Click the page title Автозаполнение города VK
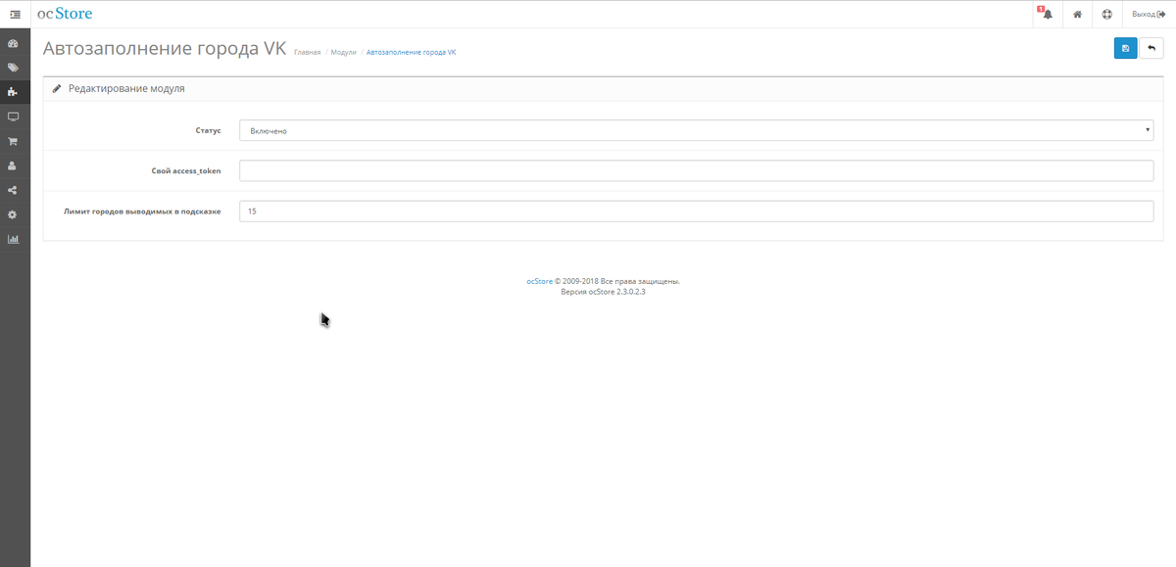The height and width of the screenshot is (567, 1176). coord(165,48)
